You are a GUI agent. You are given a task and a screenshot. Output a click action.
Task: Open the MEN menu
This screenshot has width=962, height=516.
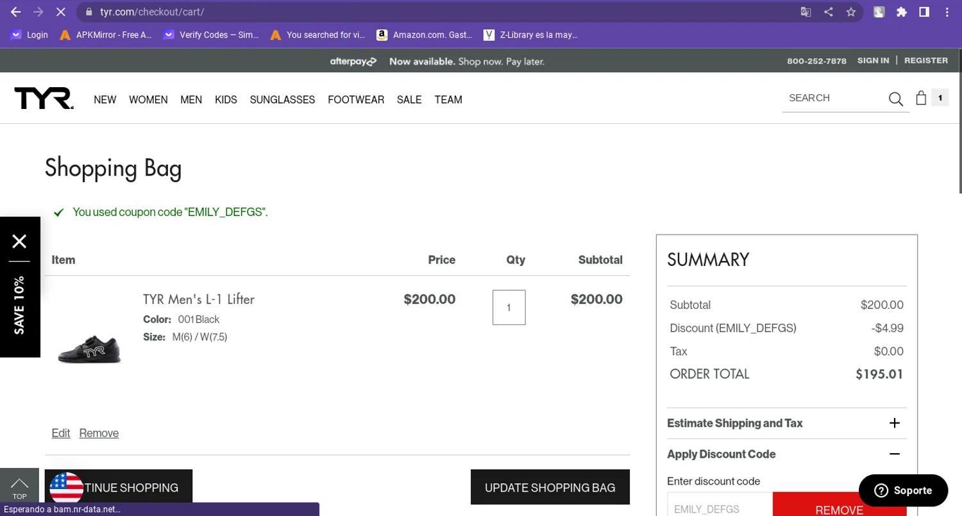click(x=191, y=99)
